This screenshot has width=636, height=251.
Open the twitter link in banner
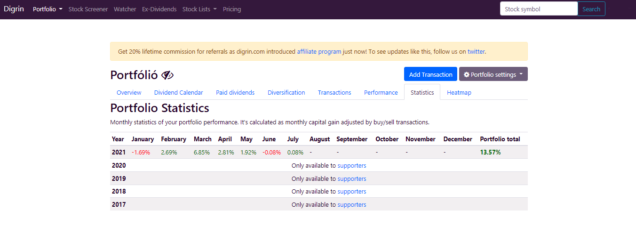pos(476,51)
